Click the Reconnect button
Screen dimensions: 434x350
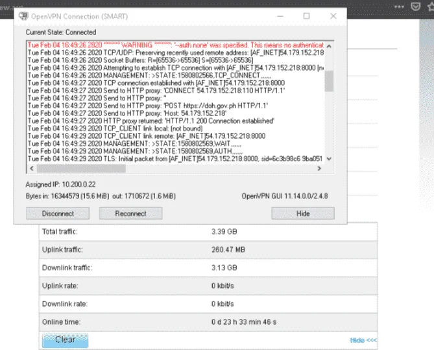point(130,213)
